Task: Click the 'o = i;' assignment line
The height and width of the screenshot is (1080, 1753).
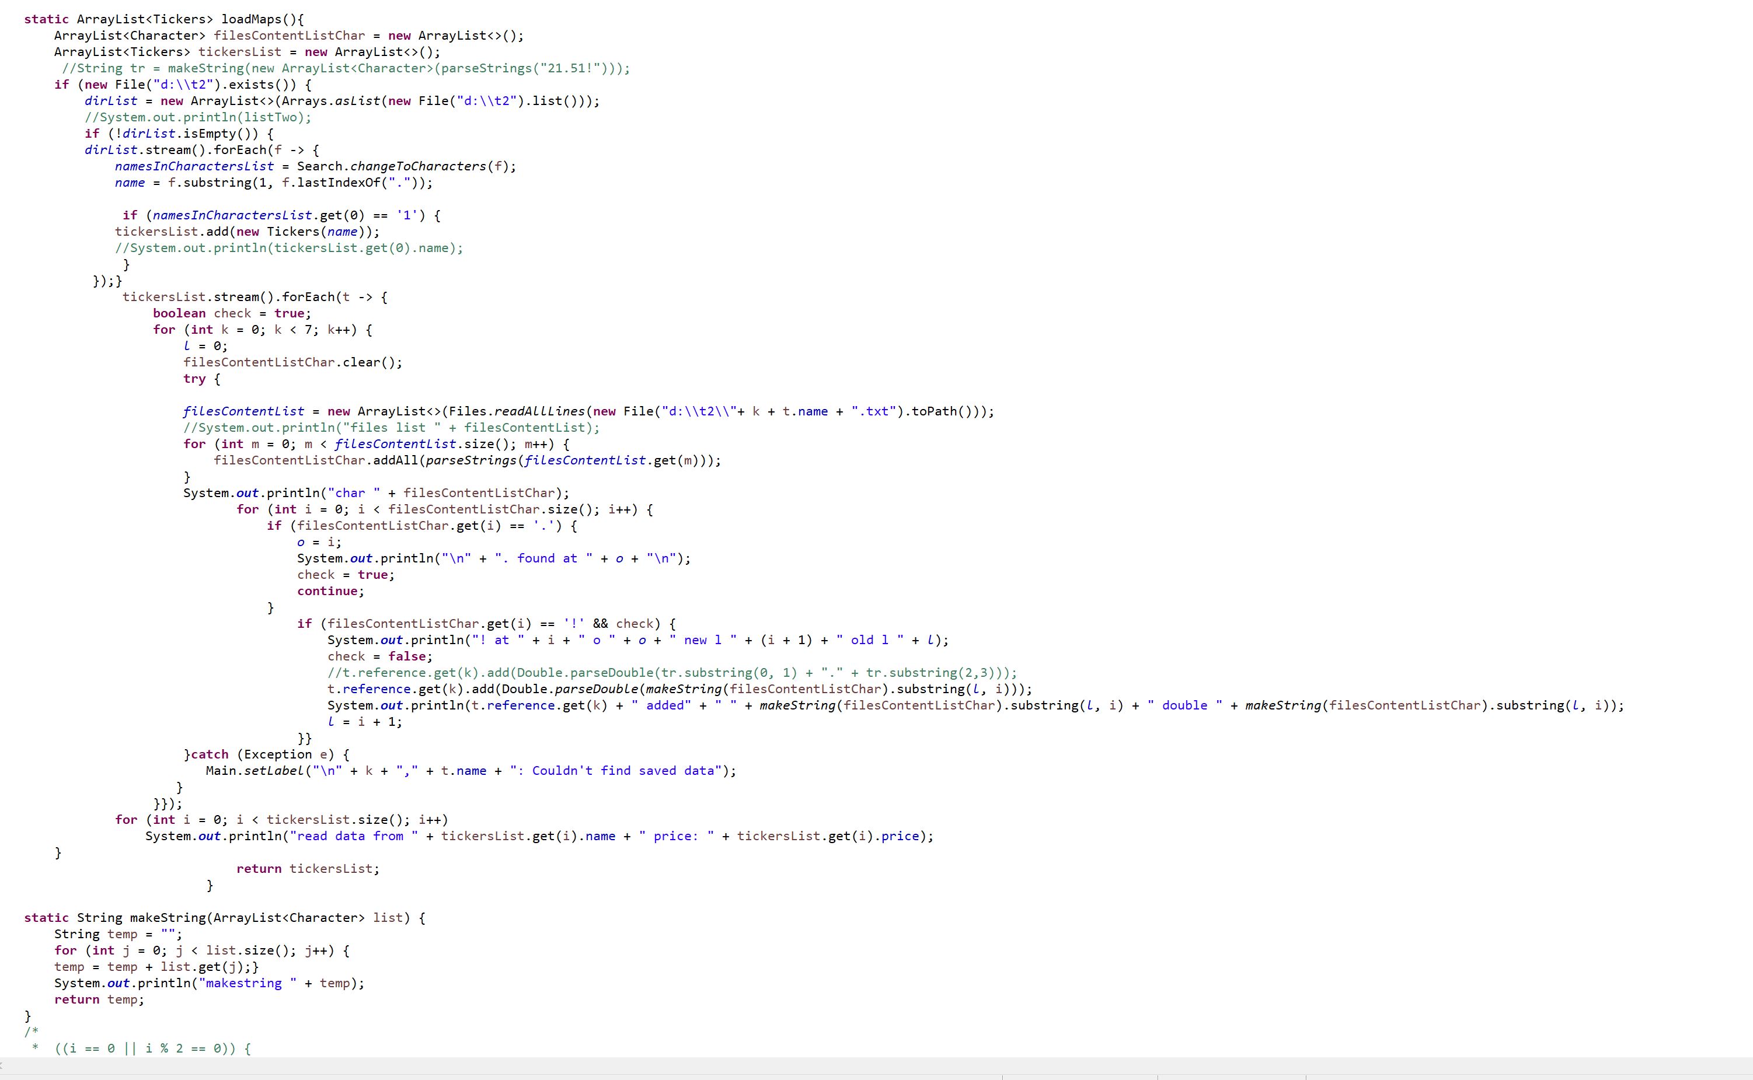Action: pos(319,542)
